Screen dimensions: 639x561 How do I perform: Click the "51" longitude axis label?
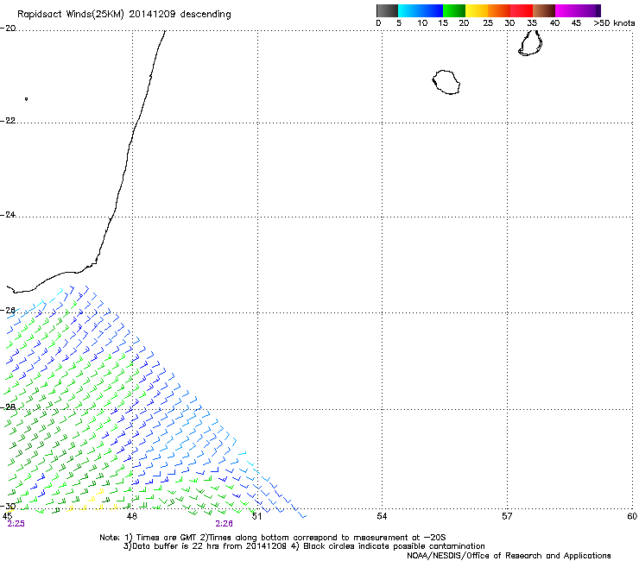click(256, 516)
